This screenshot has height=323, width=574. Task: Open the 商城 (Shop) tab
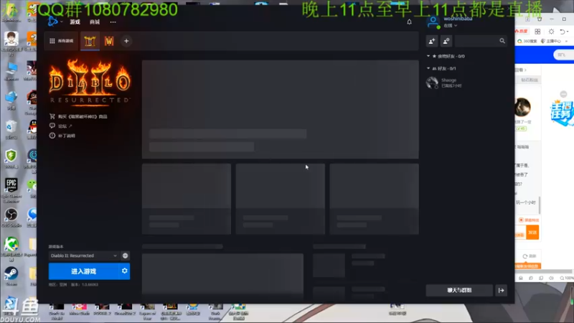pos(95,22)
